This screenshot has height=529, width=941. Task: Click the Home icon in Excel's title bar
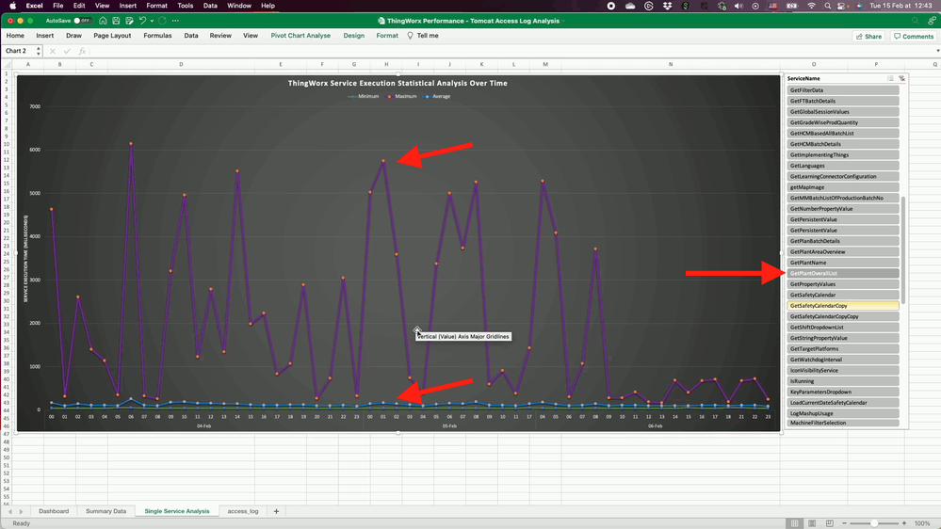tap(103, 21)
